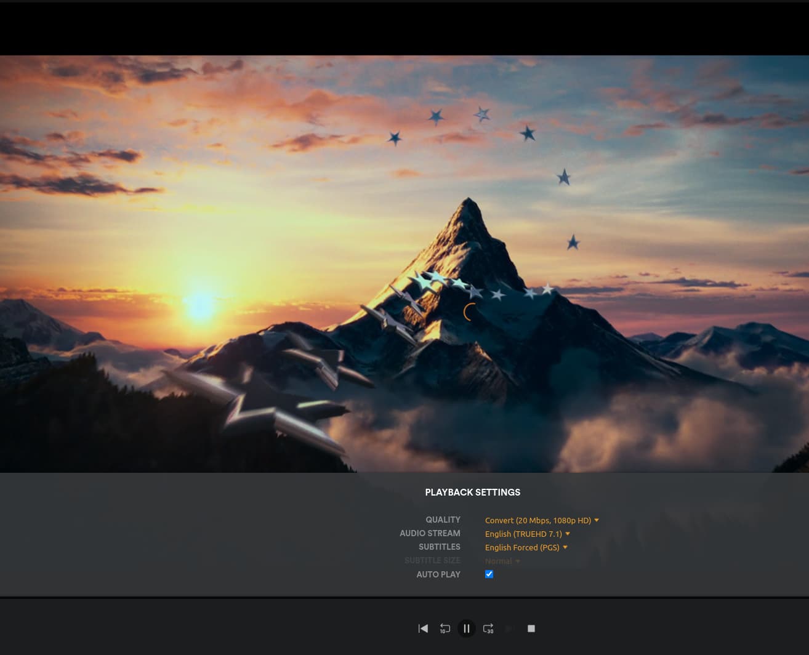Click the "SUBTITLES" label text
This screenshot has width=809, height=655.
pos(440,547)
